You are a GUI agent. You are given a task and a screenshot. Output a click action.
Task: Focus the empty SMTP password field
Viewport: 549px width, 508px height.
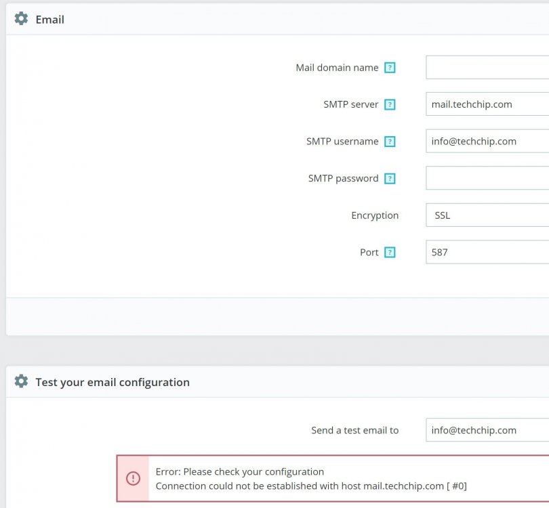pos(487,179)
